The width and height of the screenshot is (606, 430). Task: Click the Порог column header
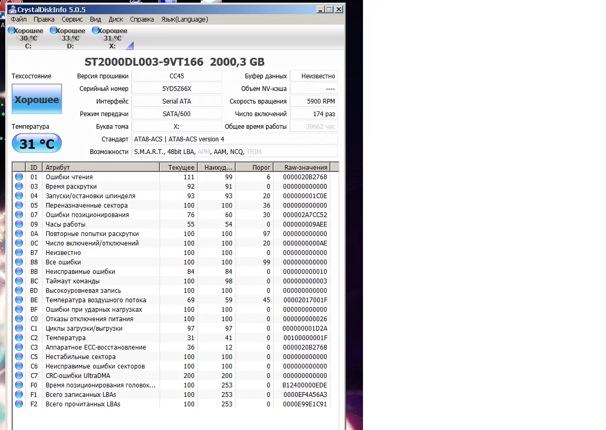tap(254, 167)
